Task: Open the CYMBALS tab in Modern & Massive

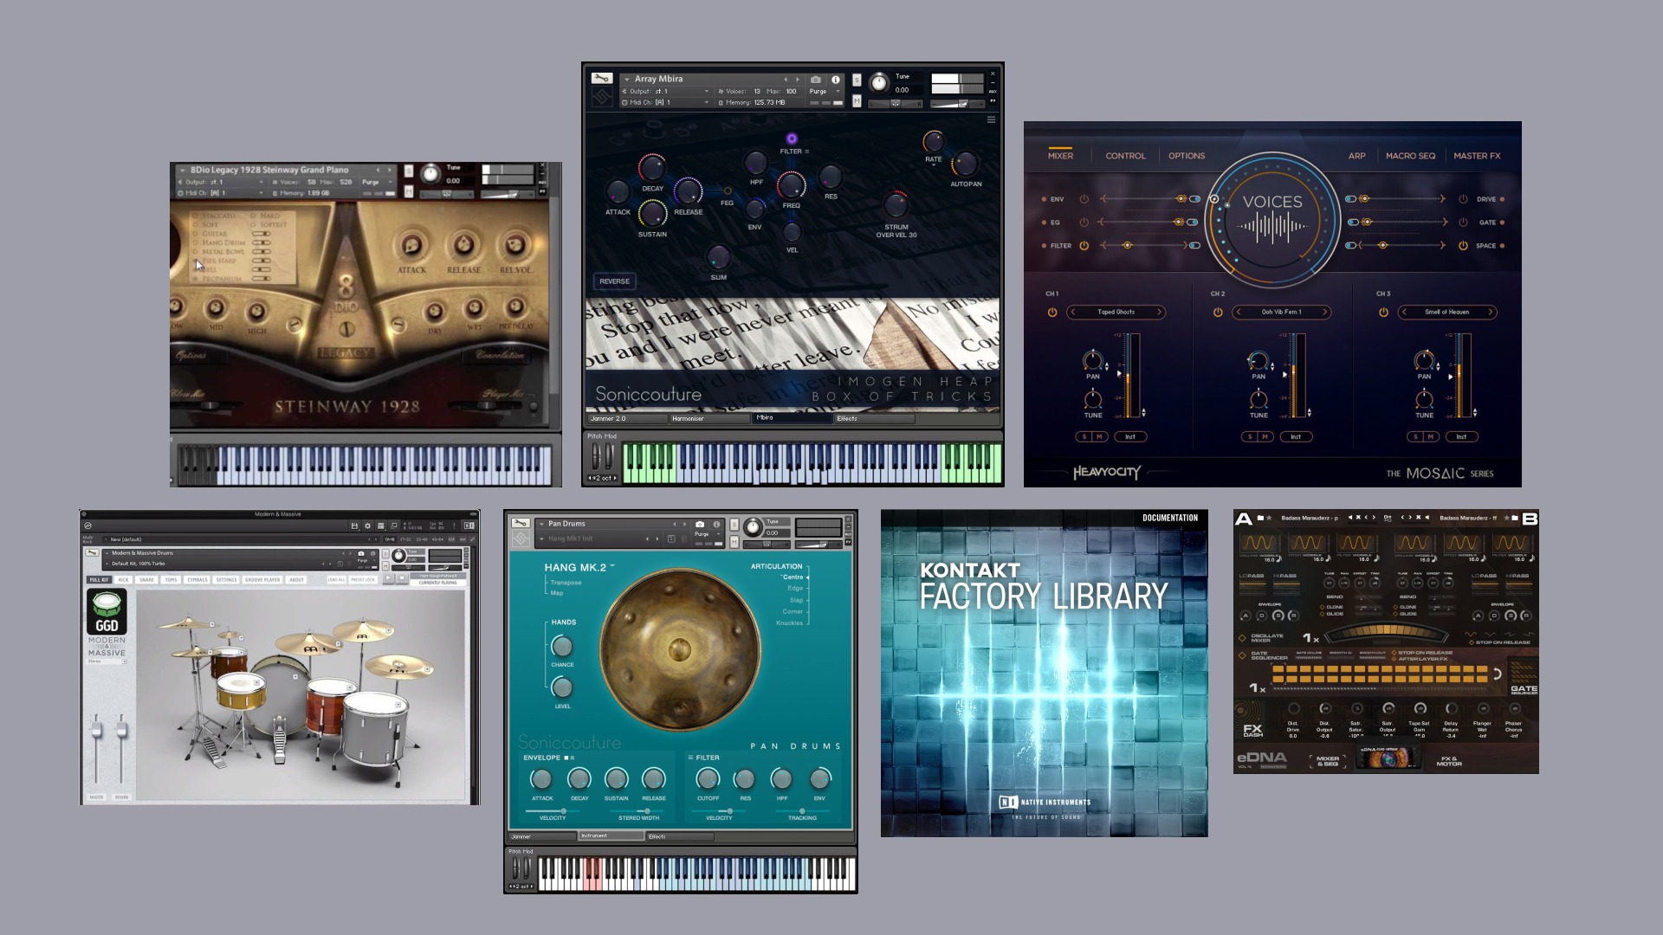Action: [198, 580]
